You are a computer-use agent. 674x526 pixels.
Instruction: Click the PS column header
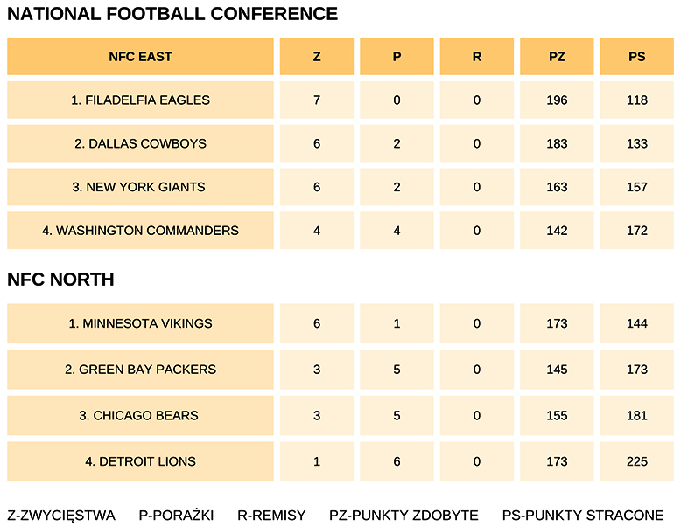point(637,57)
